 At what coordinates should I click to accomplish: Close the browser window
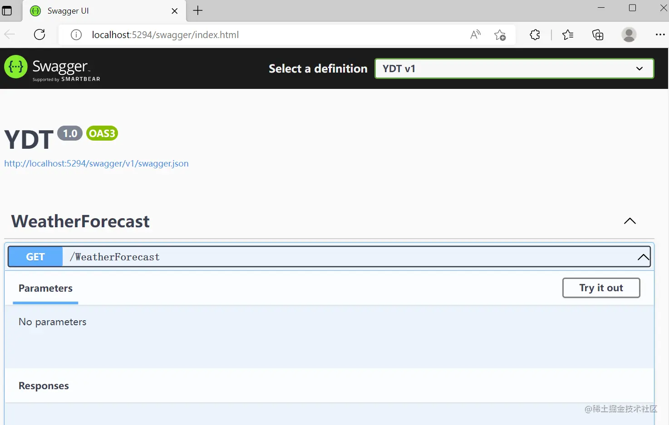coord(663,8)
